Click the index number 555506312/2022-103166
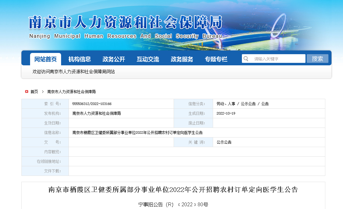 pos(92,104)
